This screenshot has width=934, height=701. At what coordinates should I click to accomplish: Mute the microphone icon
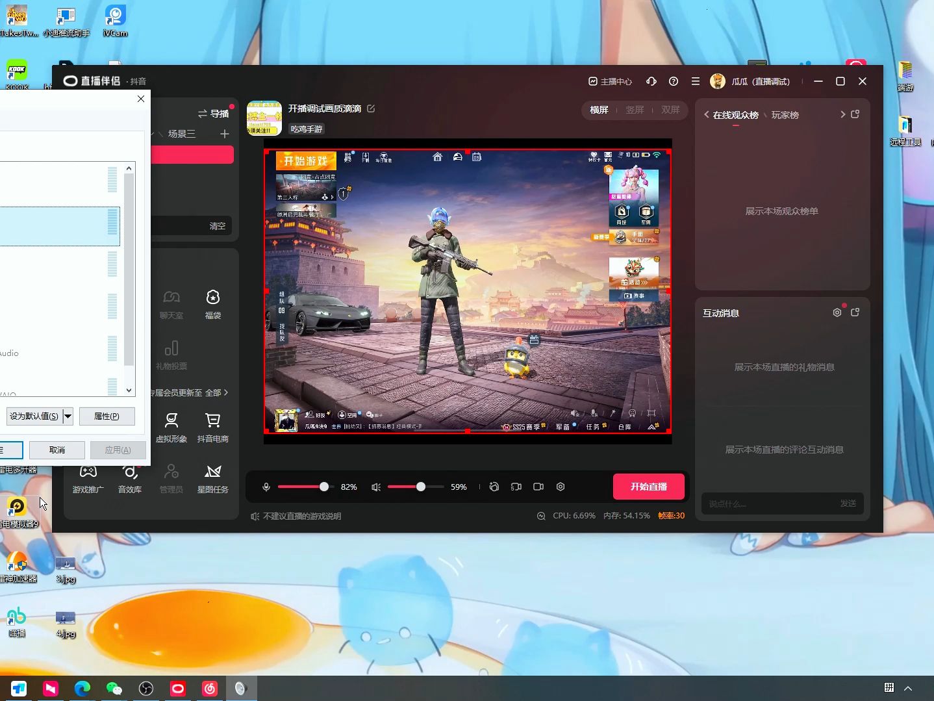pyautogui.click(x=266, y=487)
